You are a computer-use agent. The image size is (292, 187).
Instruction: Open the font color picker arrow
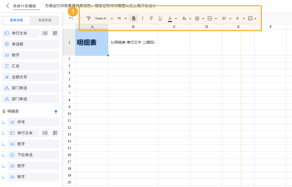(x=176, y=19)
